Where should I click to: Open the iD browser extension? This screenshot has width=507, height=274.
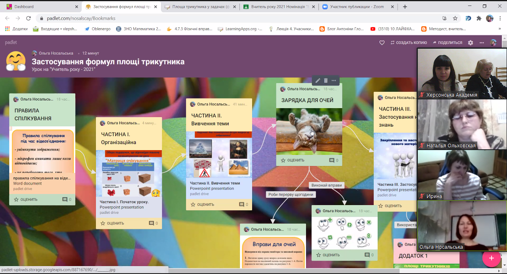tap(468, 18)
